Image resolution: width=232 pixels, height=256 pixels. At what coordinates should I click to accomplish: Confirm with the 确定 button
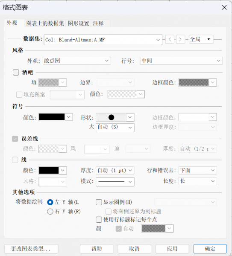coord(210,249)
